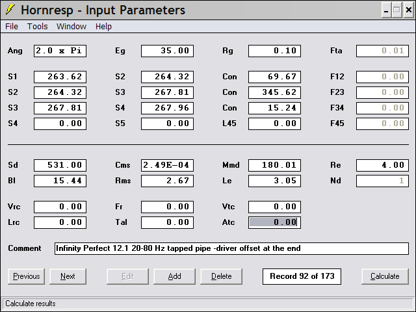Select the Le field with 3.05
Screen dimensions: 416x312
click(x=274, y=181)
